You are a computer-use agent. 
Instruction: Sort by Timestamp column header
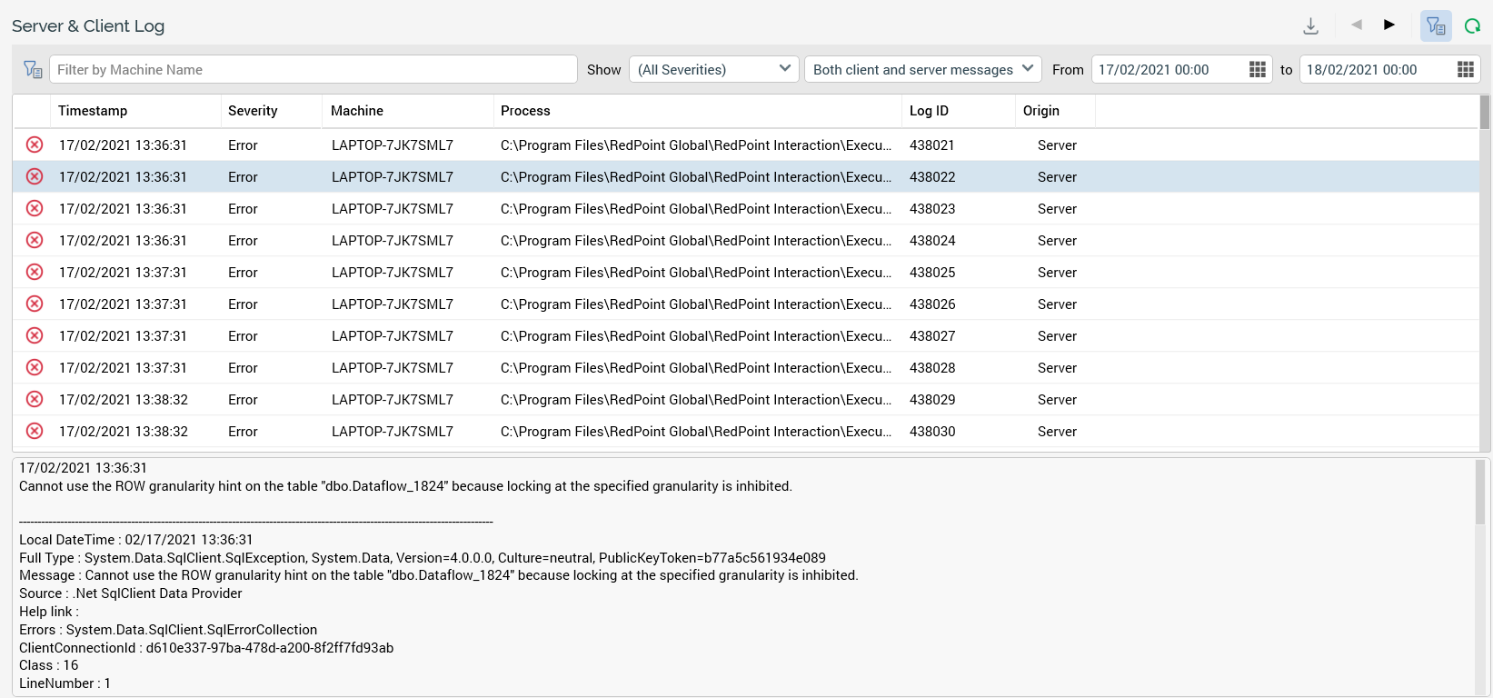click(93, 111)
